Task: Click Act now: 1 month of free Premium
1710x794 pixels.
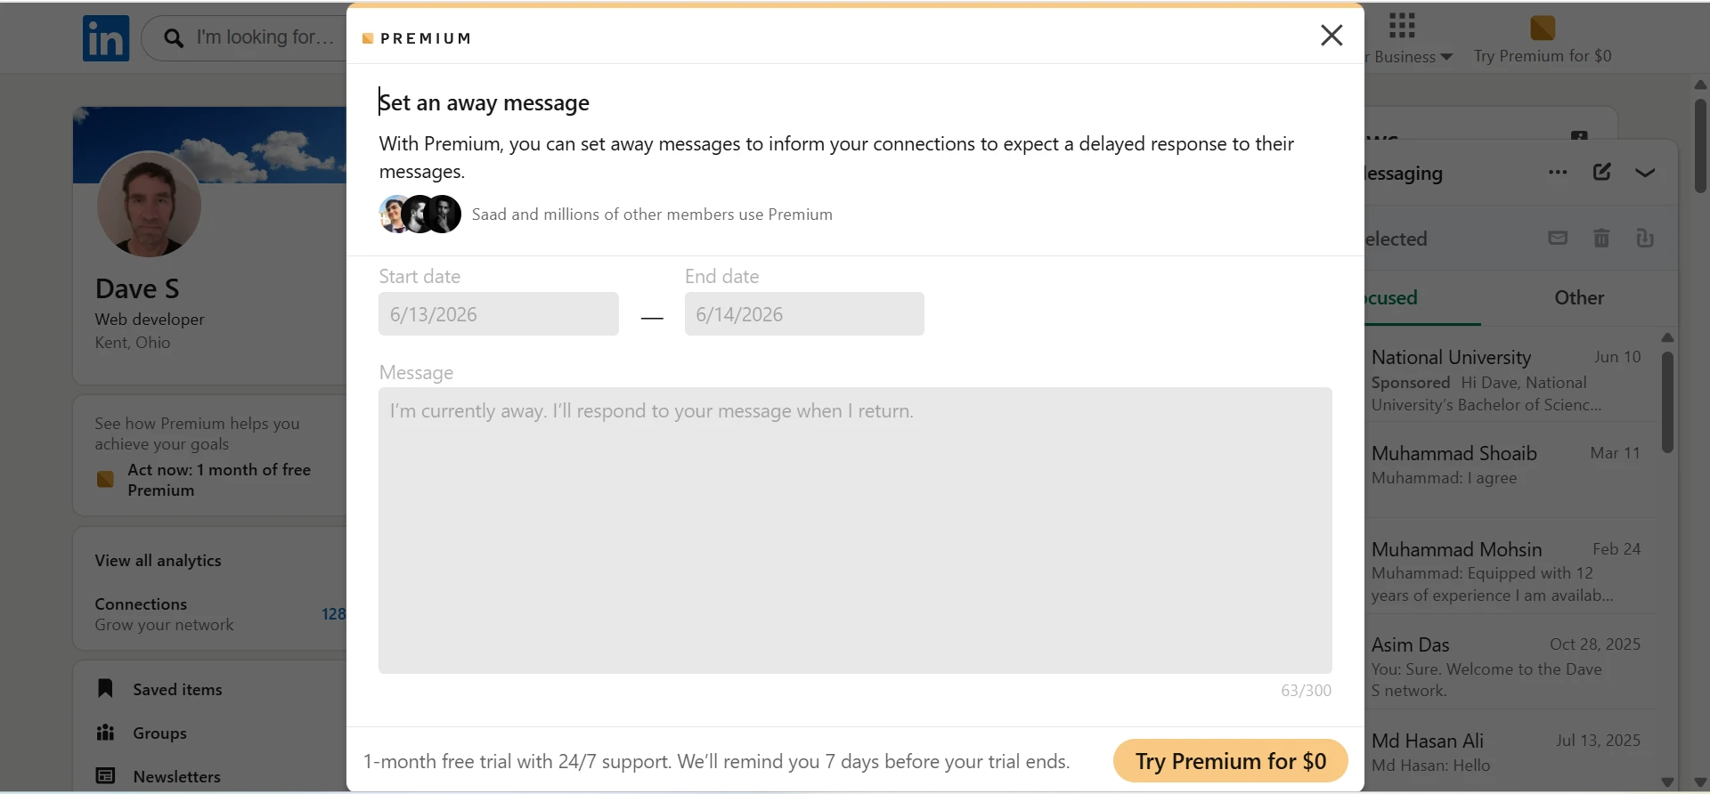Action: point(219,480)
